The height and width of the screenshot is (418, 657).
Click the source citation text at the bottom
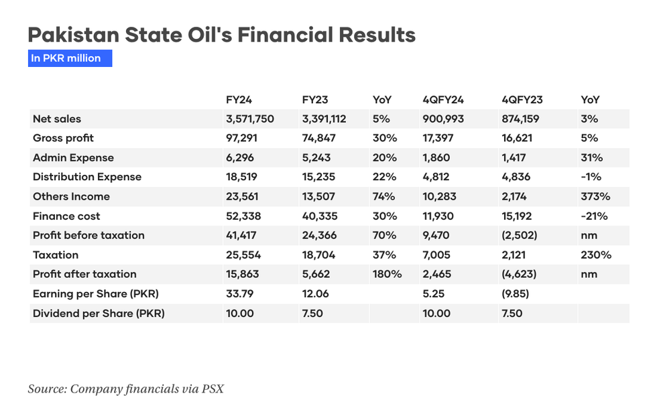click(x=125, y=389)
